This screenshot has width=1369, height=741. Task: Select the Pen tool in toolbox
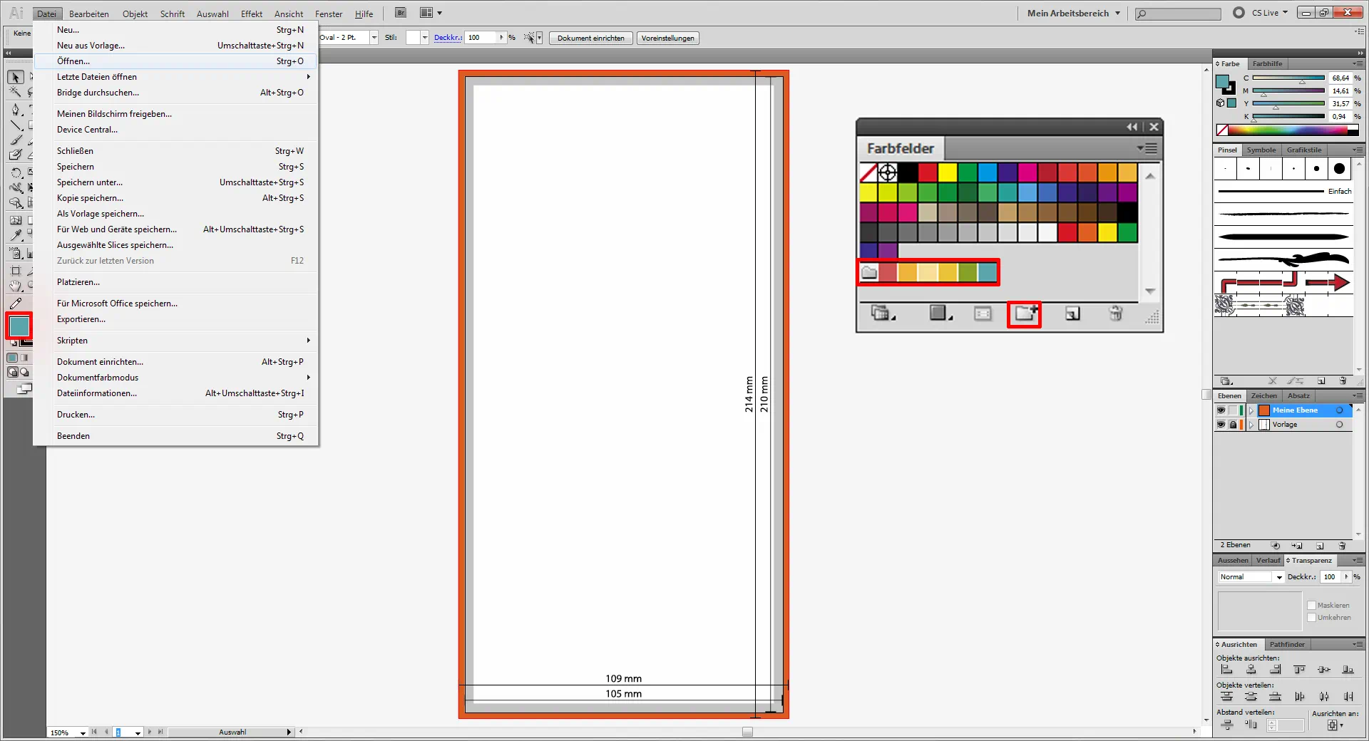pyautogui.click(x=16, y=110)
